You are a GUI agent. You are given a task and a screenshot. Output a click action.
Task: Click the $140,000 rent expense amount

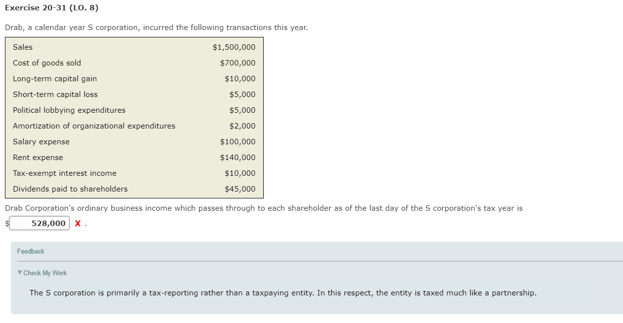[238, 158]
